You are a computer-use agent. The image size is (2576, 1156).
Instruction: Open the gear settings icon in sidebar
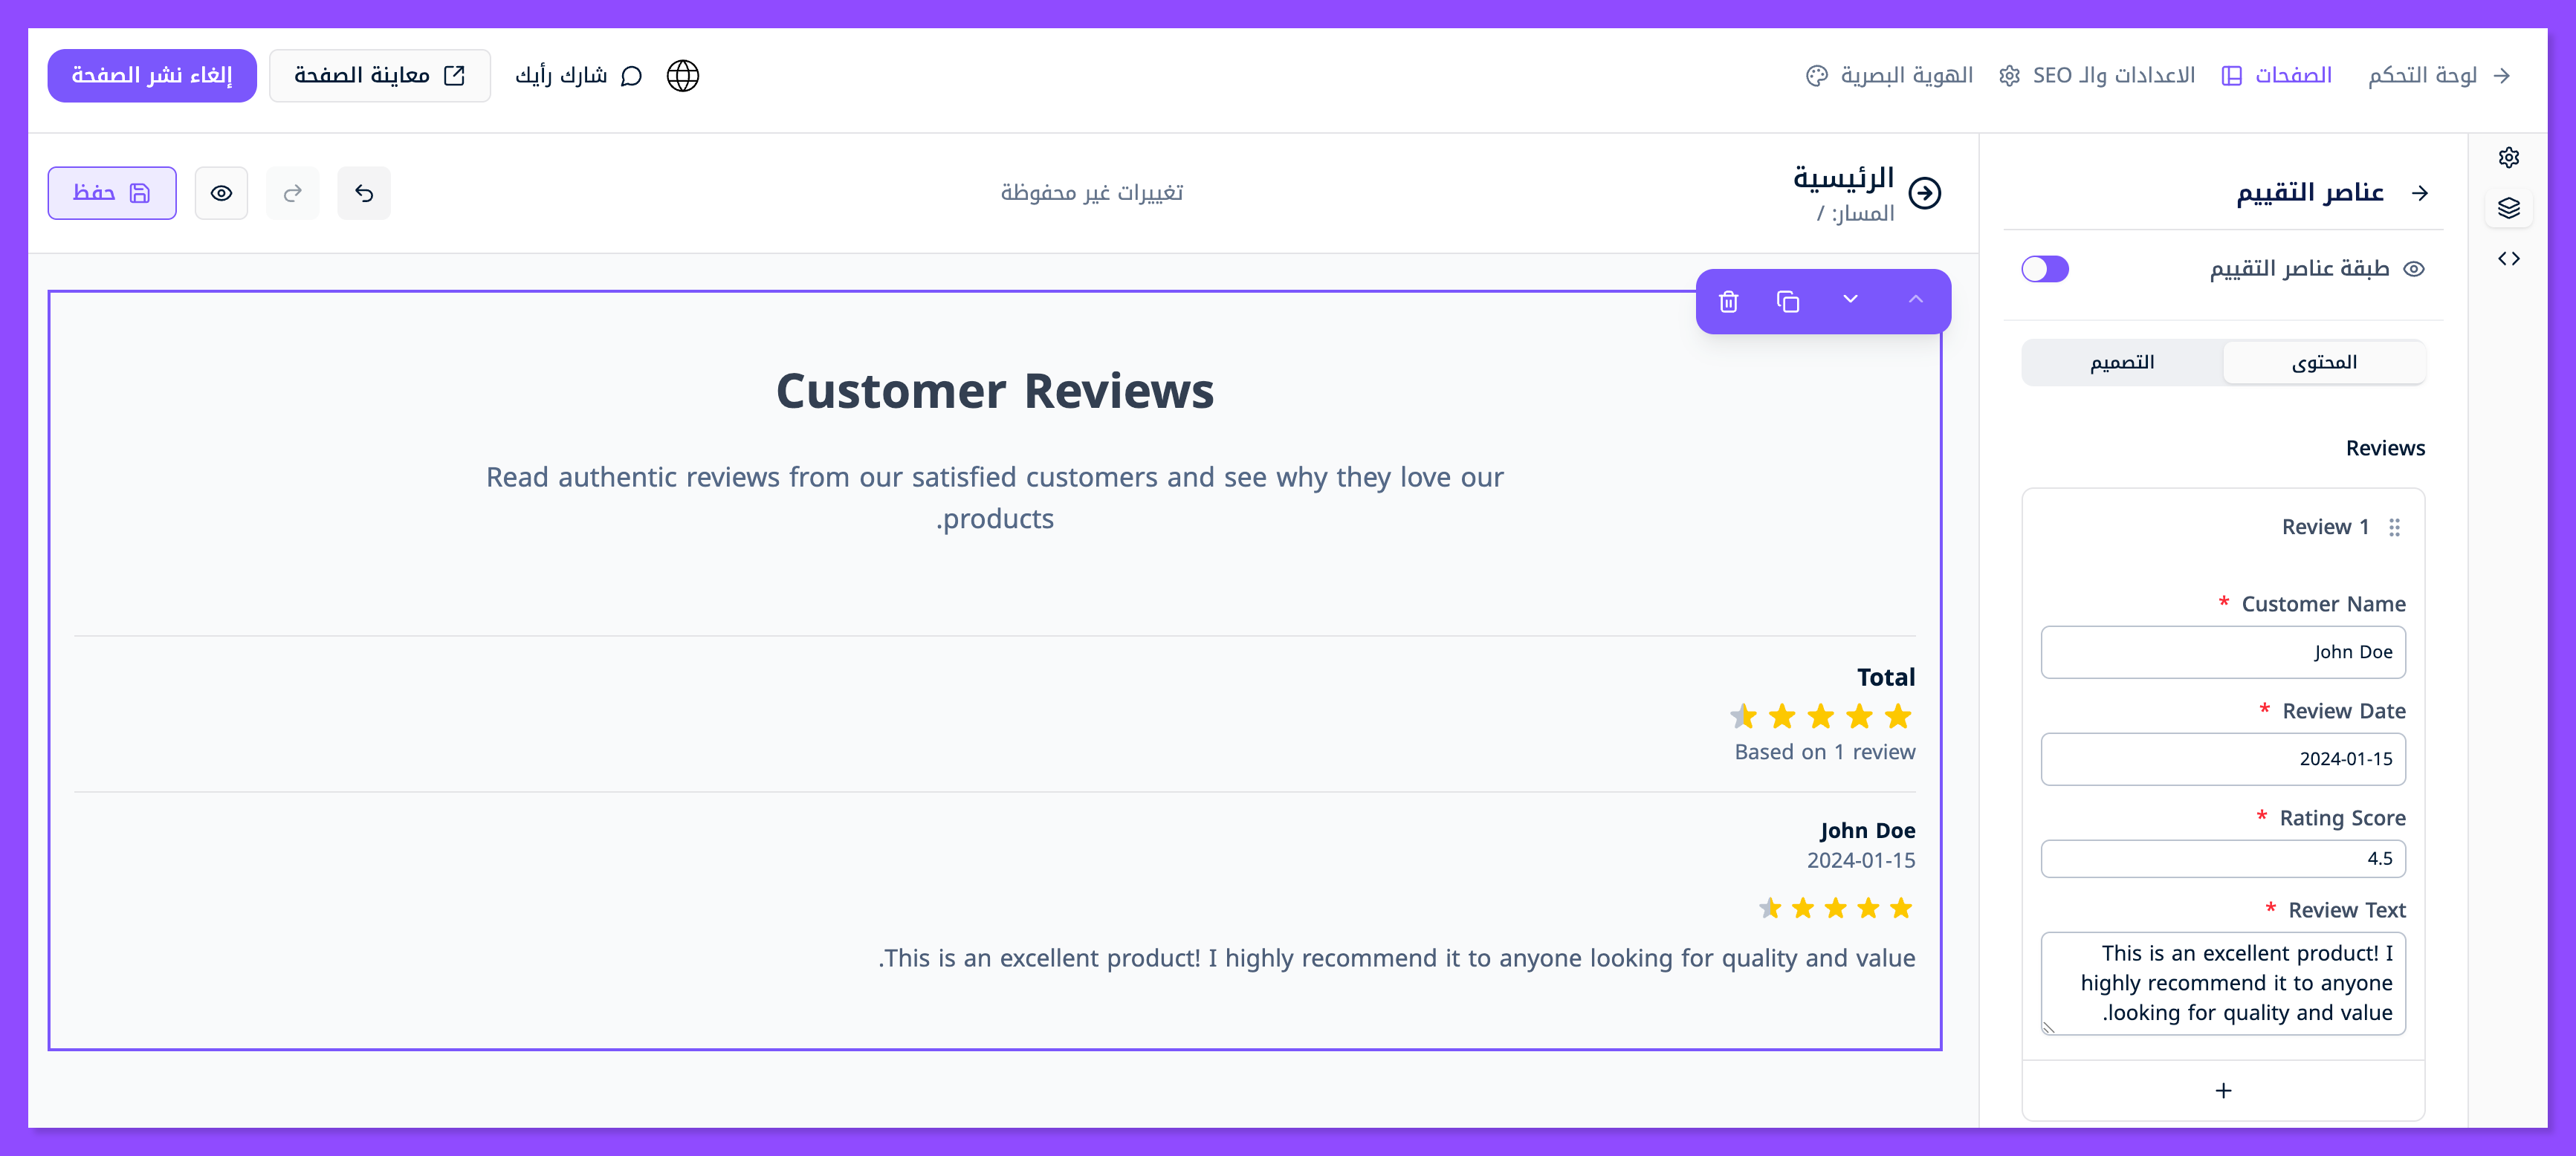[2508, 157]
